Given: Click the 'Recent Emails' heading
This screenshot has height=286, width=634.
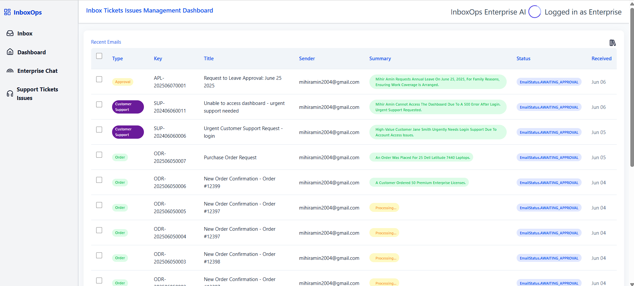Looking at the screenshot, I should pyautogui.click(x=106, y=42).
